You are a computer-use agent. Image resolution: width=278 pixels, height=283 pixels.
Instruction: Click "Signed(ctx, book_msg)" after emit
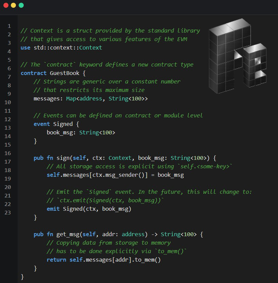tap(97, 209)
